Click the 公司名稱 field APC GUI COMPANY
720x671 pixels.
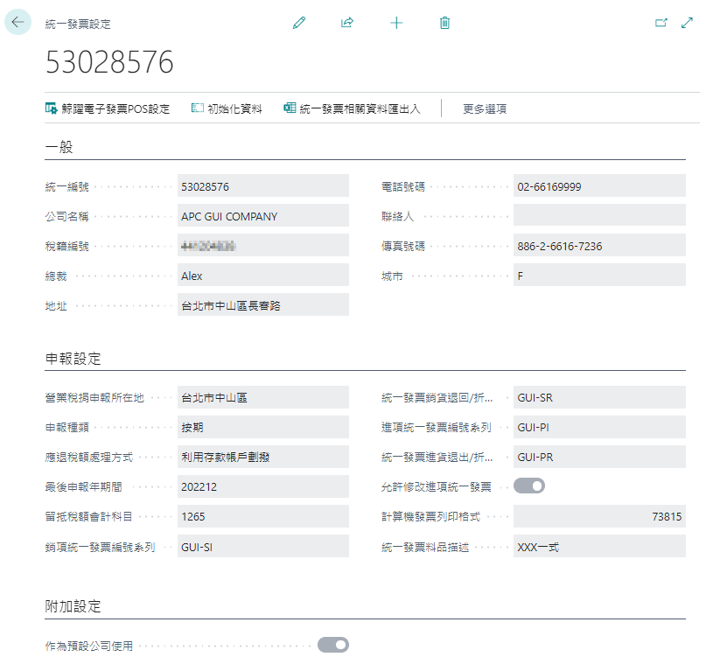pyautogui.click(x=263, y=216)
